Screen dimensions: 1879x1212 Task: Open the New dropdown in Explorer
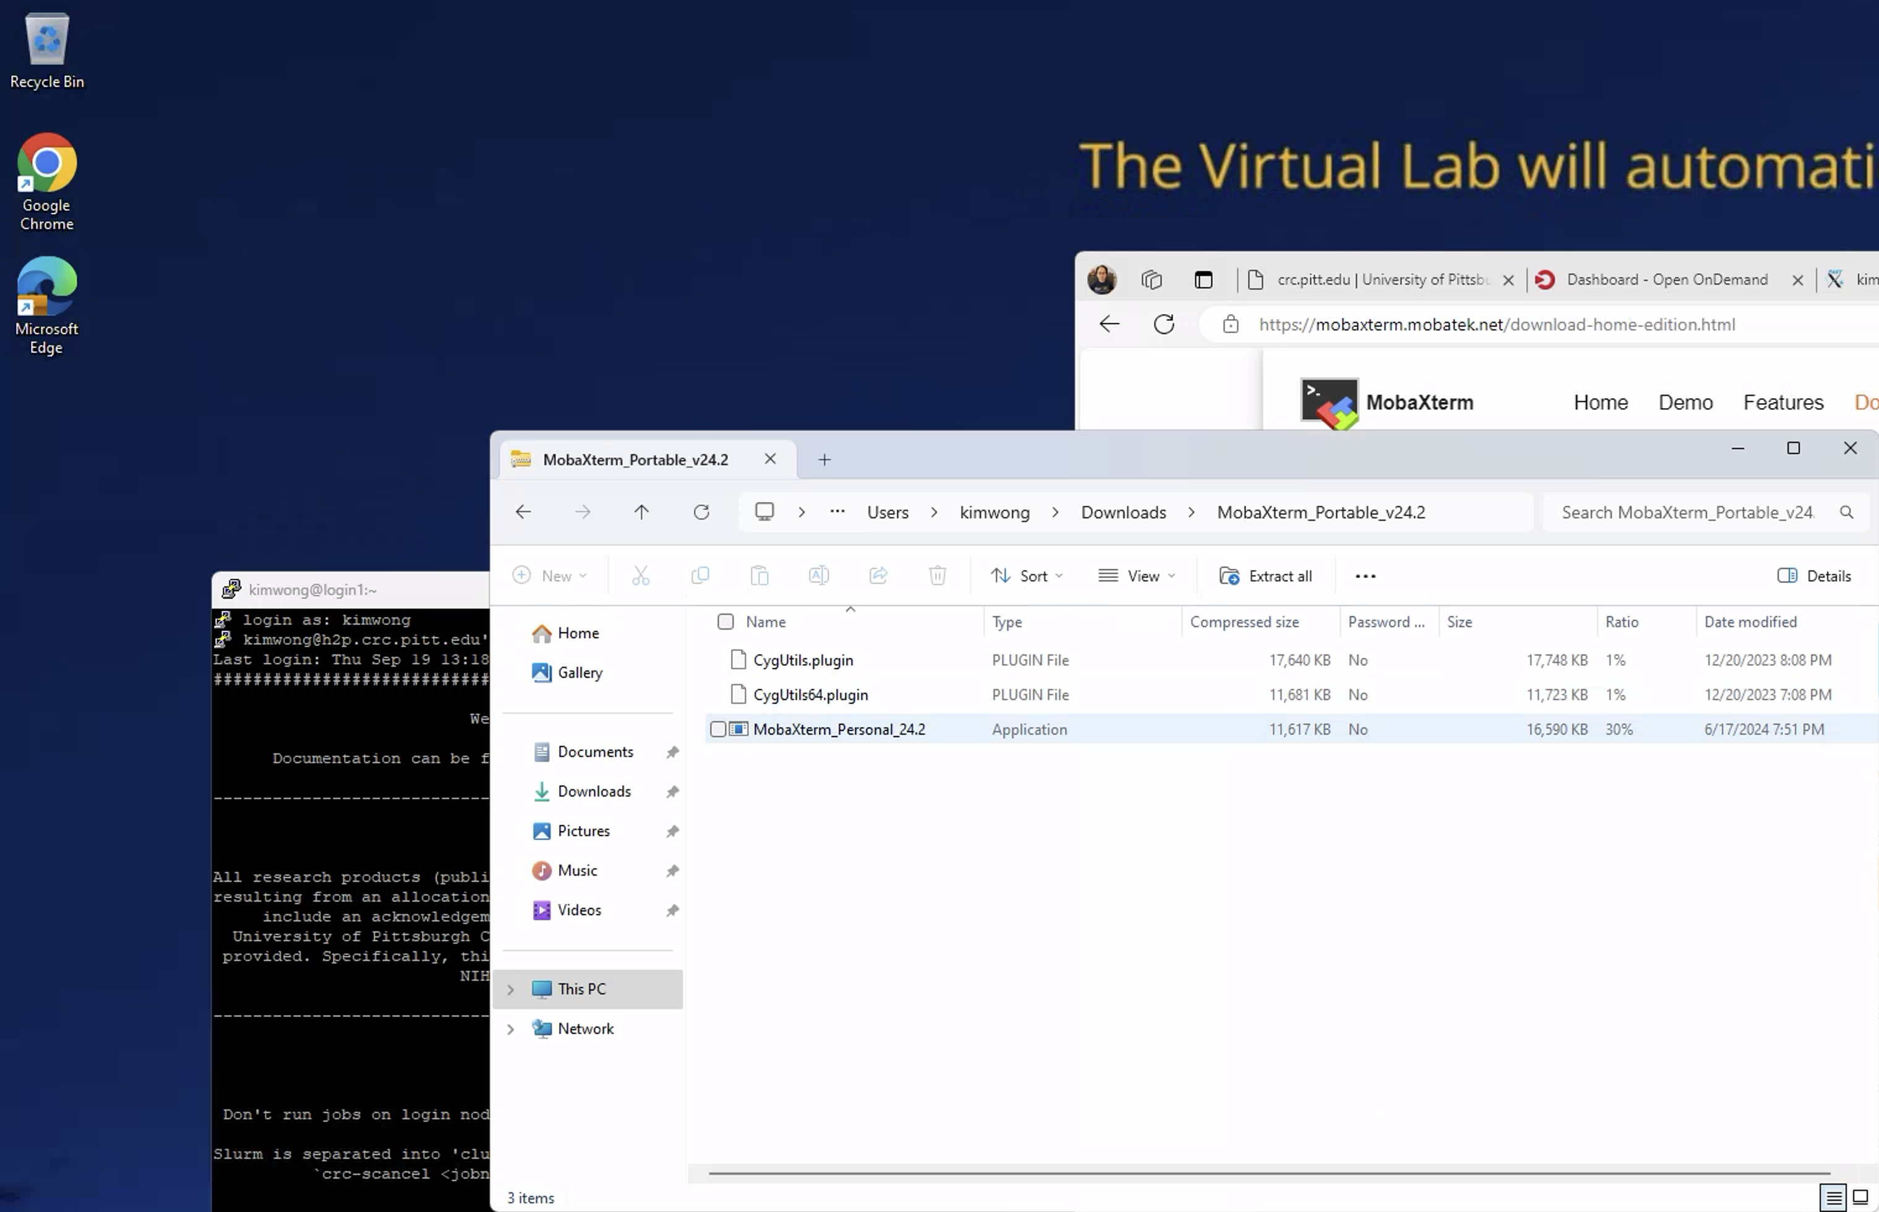(x=549, y=575)
